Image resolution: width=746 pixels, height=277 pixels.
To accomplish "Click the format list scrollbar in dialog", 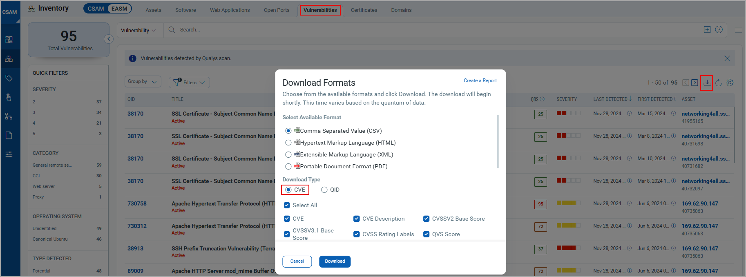I will tap(498, 141).
